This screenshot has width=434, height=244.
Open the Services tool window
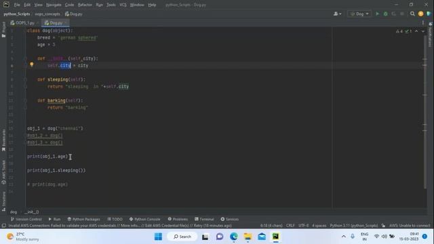coord(229,219)
